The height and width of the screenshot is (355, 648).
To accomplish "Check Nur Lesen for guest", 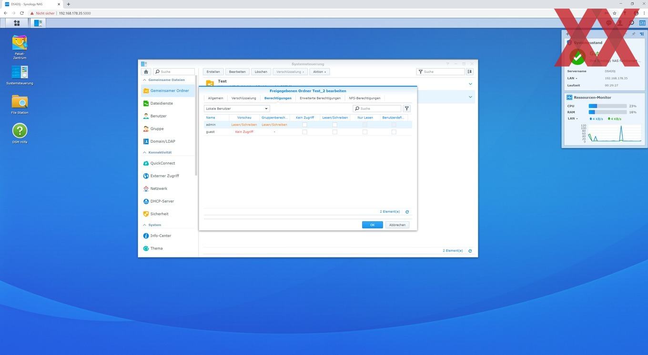I will click(365, 132).
